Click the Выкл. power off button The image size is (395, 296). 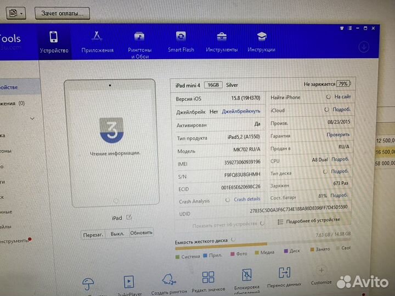pos(117,234)
